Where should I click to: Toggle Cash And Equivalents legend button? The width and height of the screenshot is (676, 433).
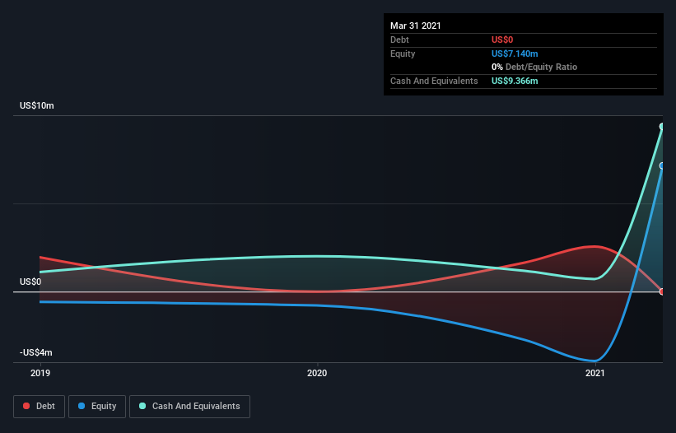pyautogui.click(x=189, y=407)
